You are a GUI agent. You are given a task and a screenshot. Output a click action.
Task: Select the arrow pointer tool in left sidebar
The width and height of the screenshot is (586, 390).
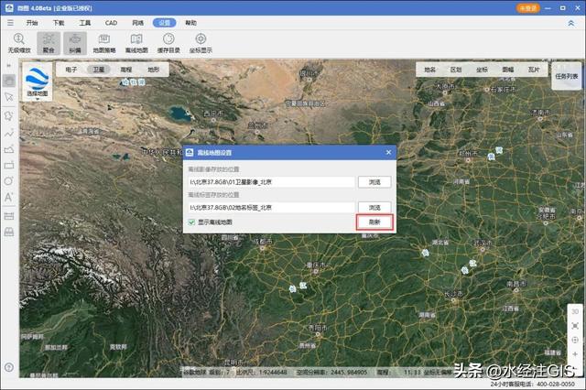9,97
